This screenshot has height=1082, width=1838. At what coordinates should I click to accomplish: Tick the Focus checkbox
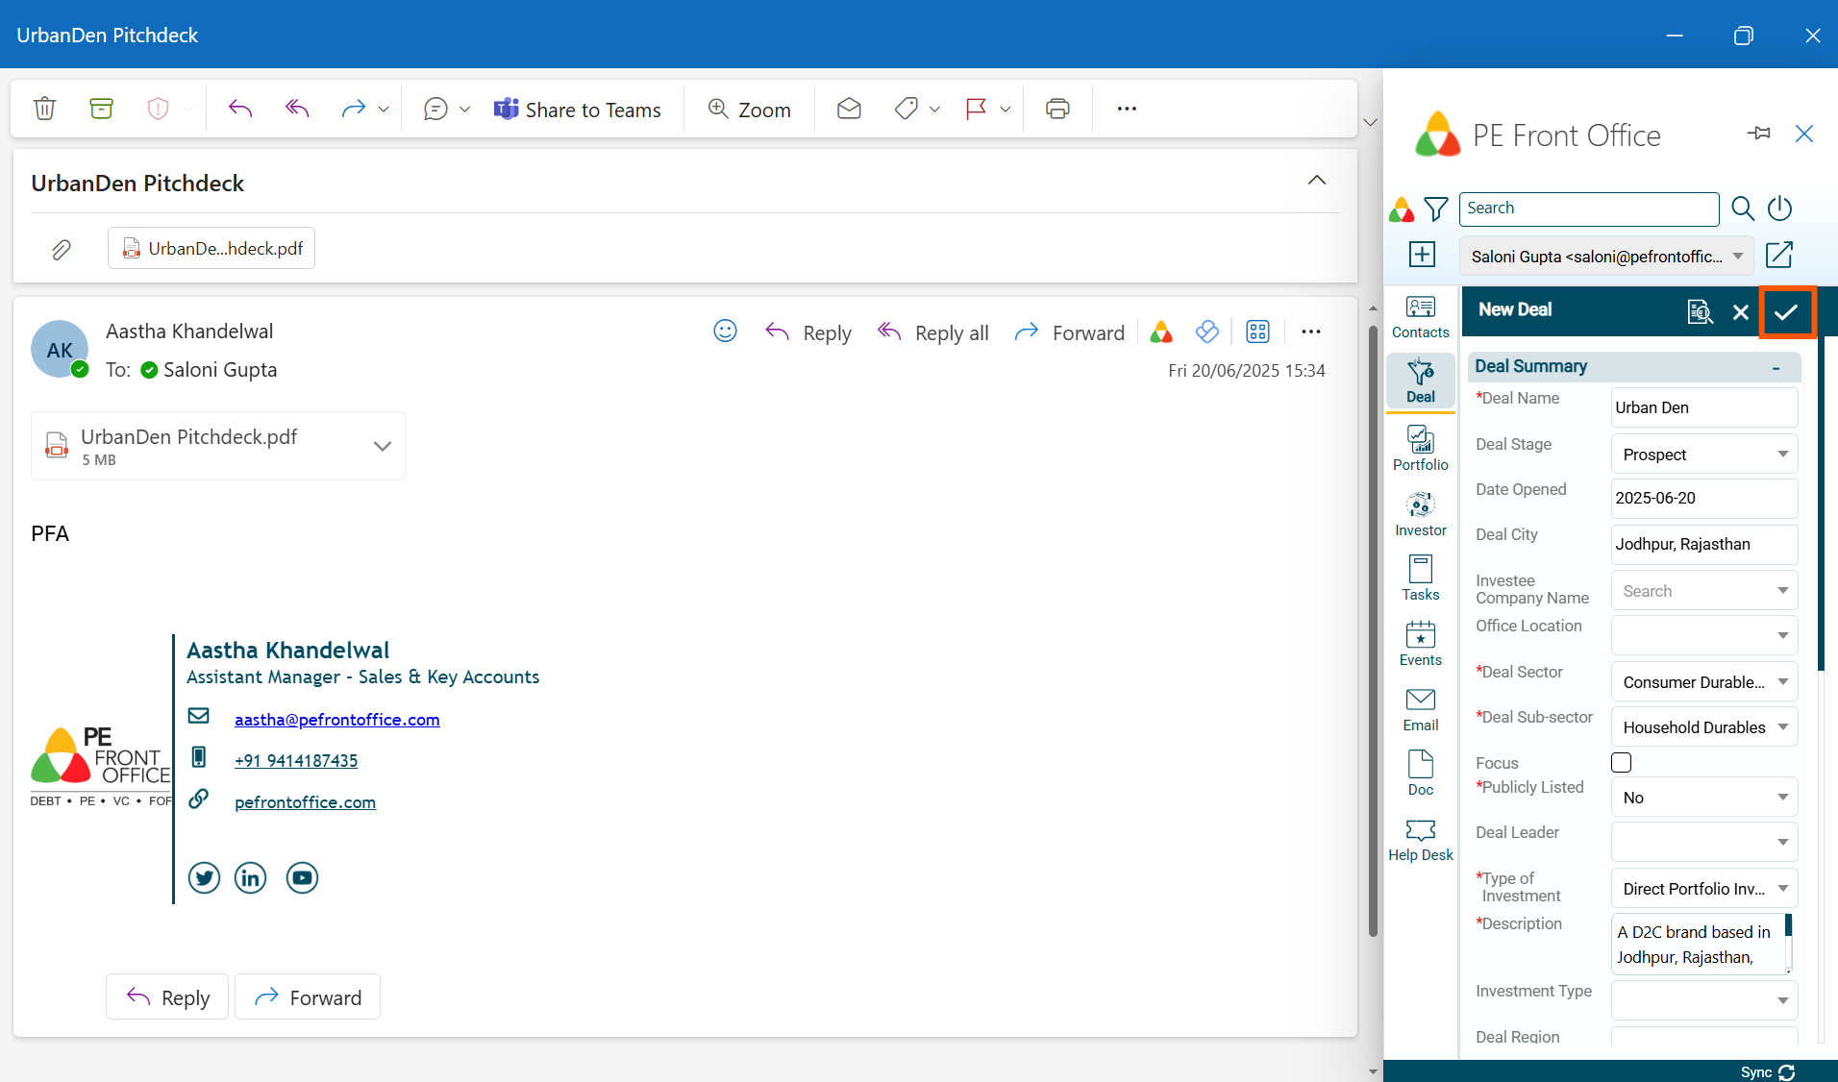tap(1621, 763)
